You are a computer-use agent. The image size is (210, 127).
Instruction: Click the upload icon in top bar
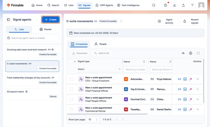(183, 5)
